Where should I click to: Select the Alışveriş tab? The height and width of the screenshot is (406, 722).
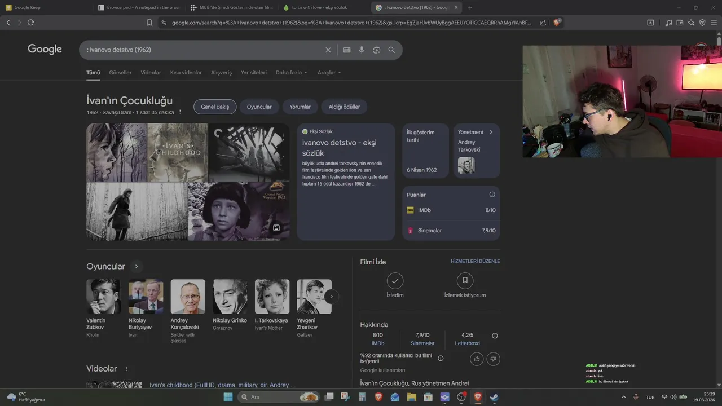tap(221, 73)
